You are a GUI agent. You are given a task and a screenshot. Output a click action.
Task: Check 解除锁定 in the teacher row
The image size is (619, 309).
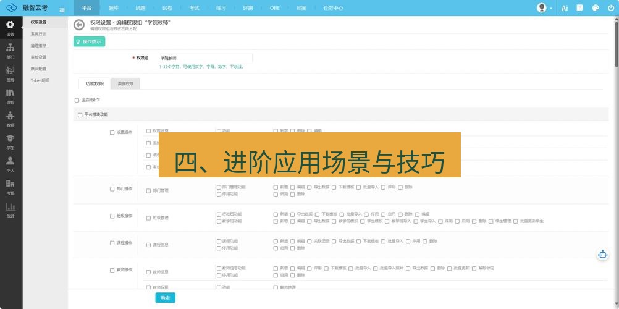pos(474,268)
